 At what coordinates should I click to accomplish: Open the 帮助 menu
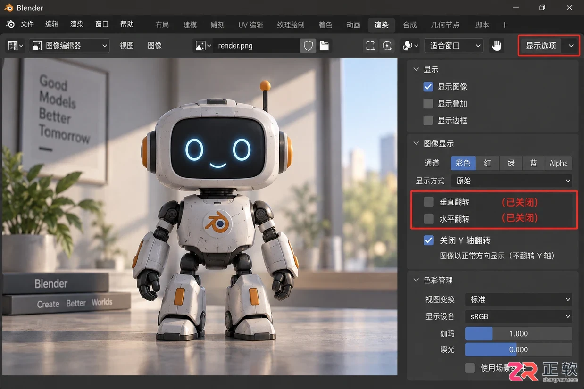(x=127, y=25)
